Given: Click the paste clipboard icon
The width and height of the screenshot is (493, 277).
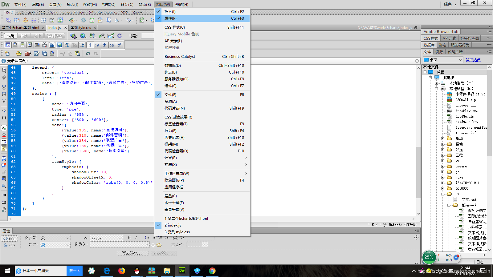Looking at the screenshot, I should tap(77, 54).
